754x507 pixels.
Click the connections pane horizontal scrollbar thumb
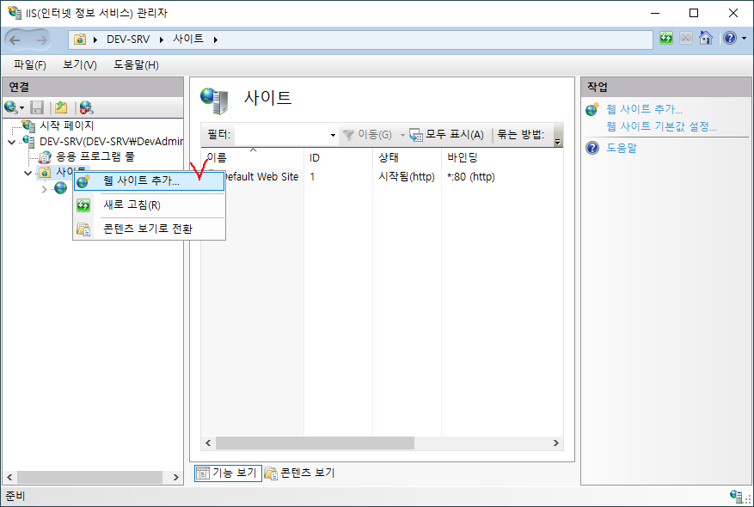point(90,477)
